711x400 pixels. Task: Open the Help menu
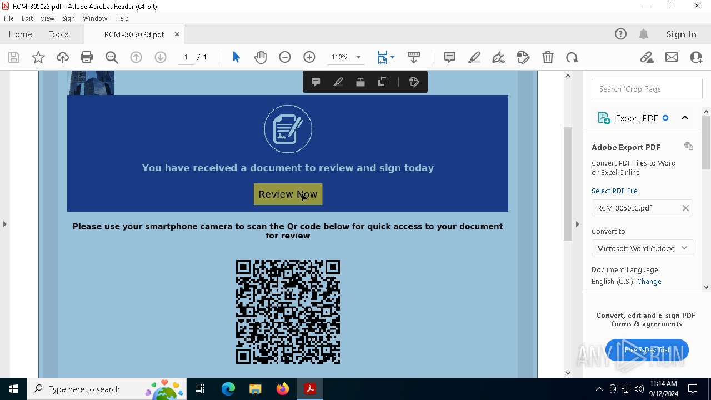pyautogui.click(x=122, y=18)
